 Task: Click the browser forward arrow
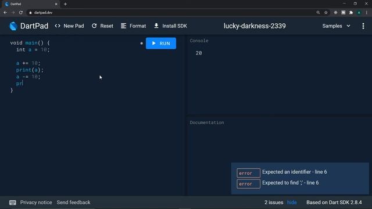coord(13,13)
